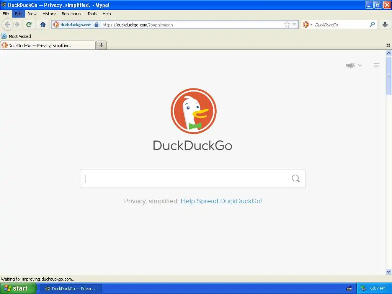The image size is (392, 294).
Task: Click the "Waiting for improving.duckduckgo.com..." status text
Action: tap(38, 279)
